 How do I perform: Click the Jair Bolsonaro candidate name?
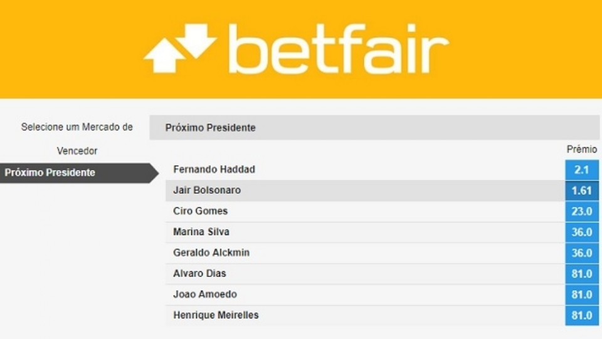pos(206,190)
